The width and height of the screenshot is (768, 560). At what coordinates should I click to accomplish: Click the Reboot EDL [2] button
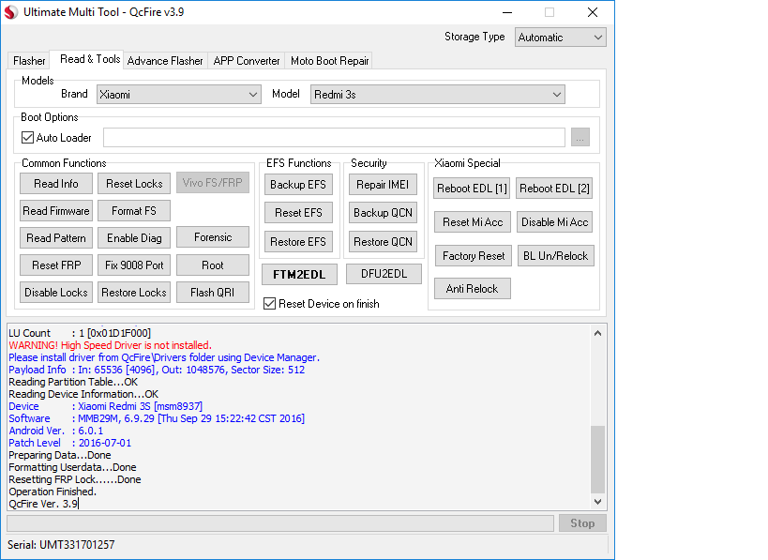point(554,189)
